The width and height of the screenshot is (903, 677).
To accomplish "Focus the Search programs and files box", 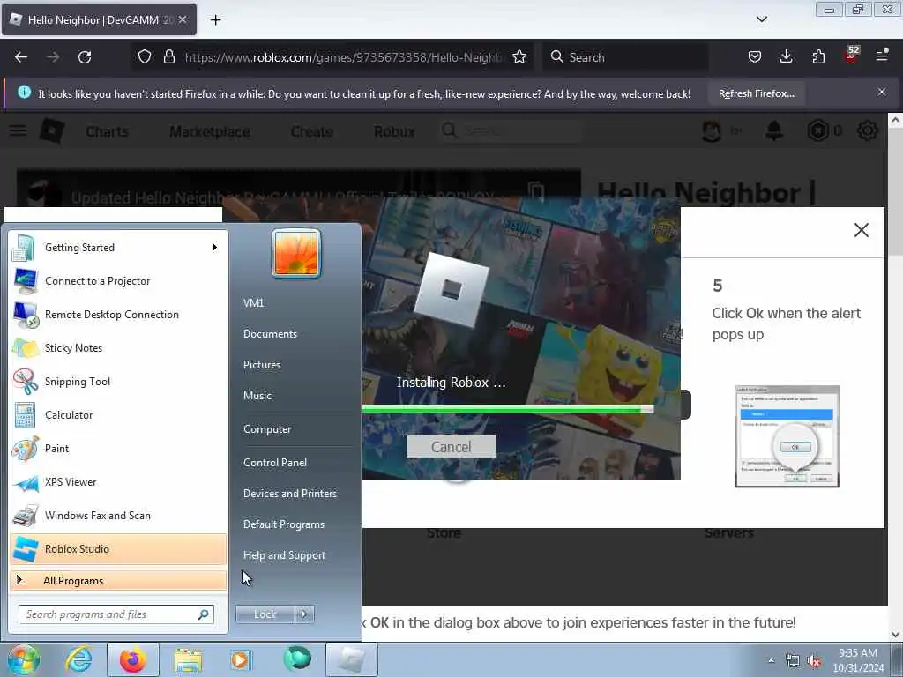I will pos(116,614).
